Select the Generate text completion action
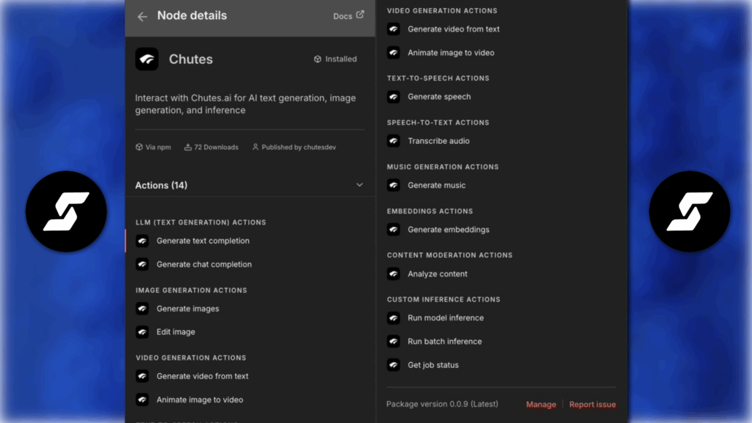 203,241
